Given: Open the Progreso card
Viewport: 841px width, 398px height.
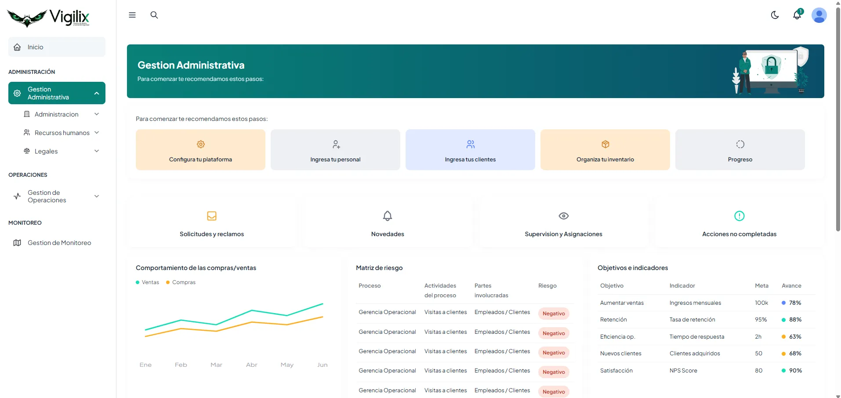Looking at the screenshot, I should 740,150.
